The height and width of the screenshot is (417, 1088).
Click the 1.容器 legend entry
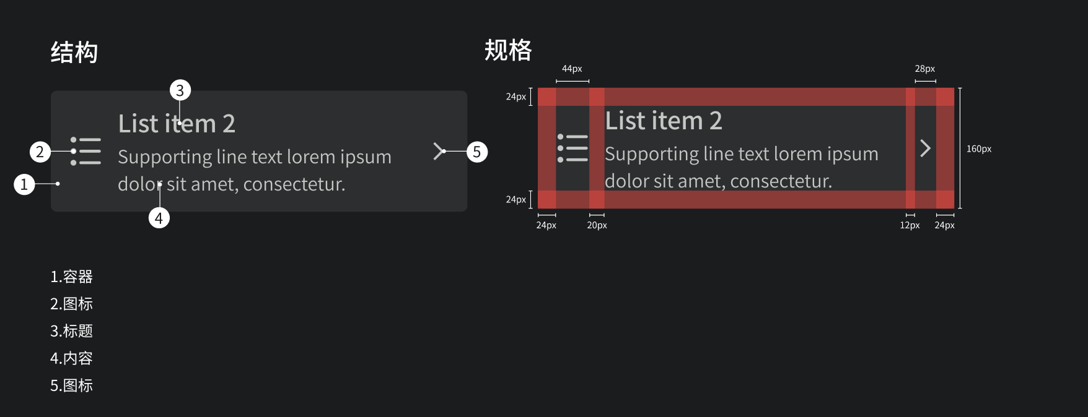pyautogui.click(x=71, y=277)
